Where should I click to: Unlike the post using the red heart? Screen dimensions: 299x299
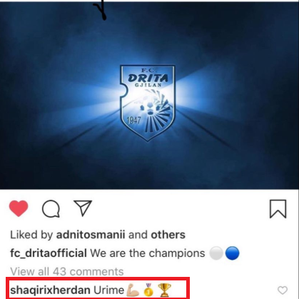[x=19, y=208]
